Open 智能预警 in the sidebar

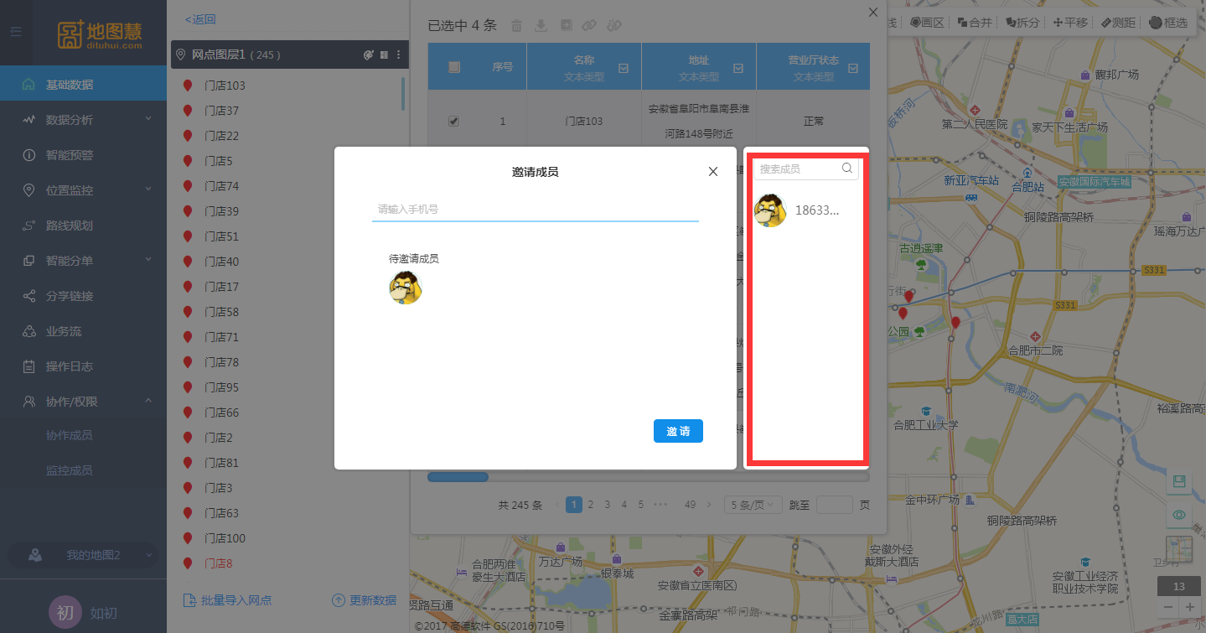83,155
